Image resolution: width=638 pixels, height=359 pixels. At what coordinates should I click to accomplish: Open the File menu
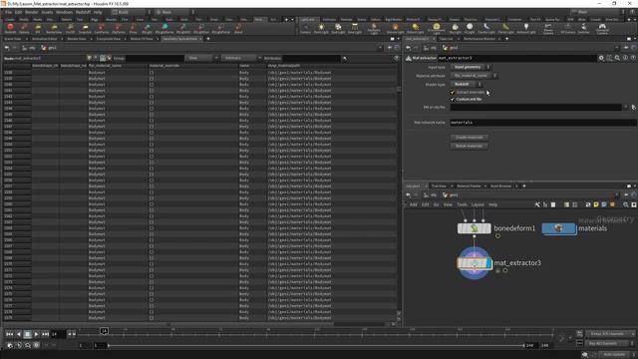9,12
